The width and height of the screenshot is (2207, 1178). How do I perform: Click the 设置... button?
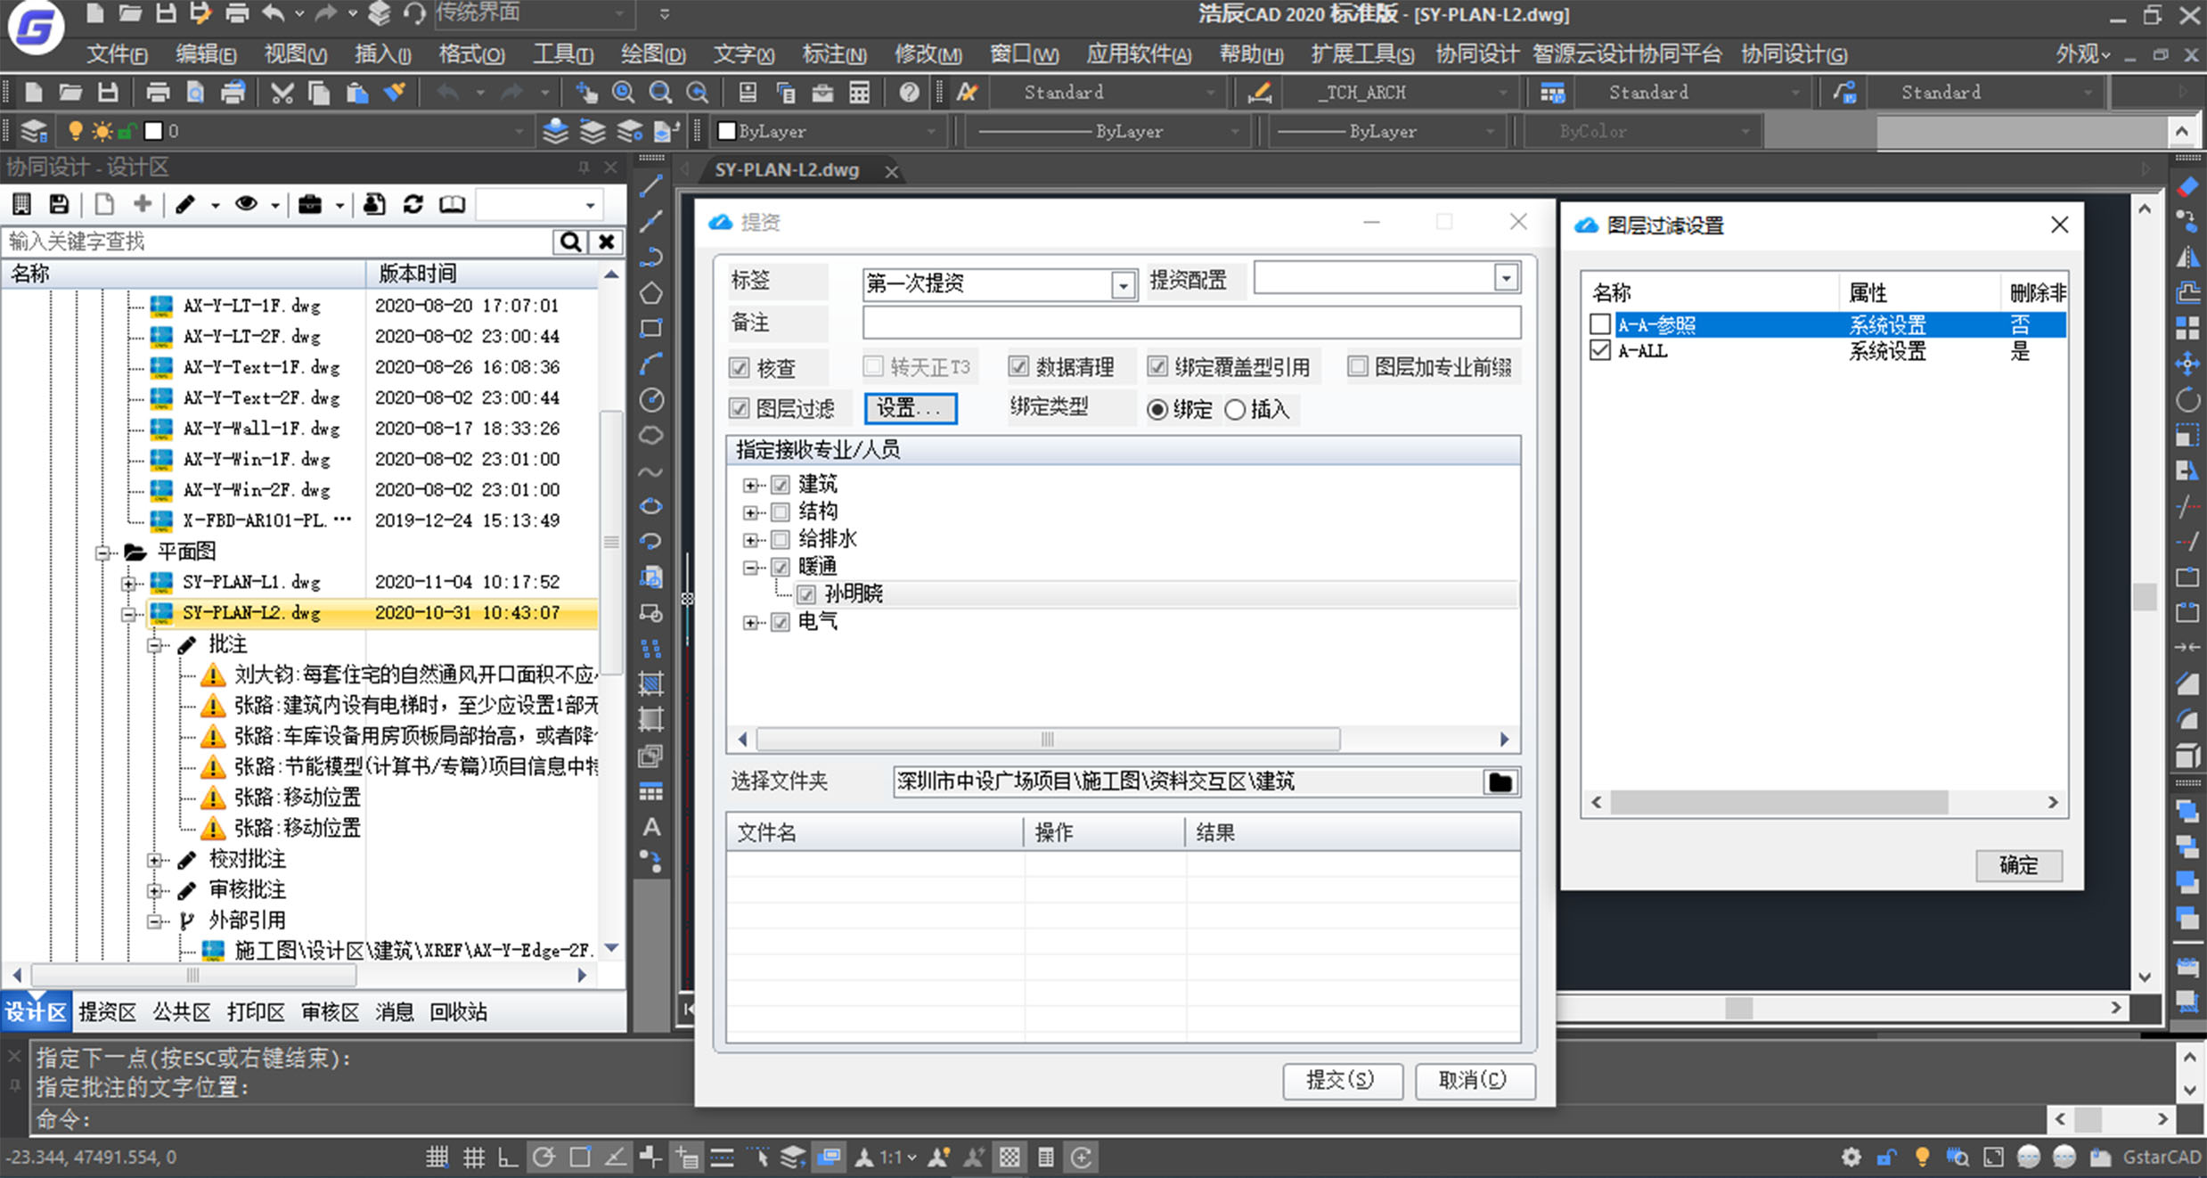910,408
